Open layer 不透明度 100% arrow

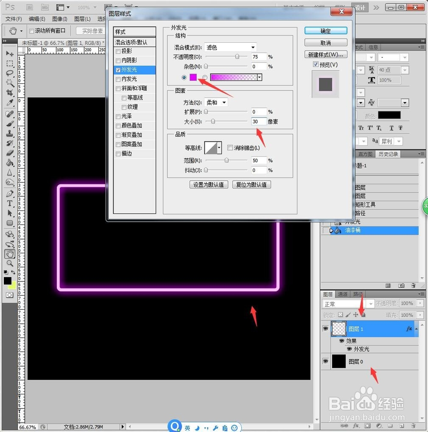click(x=420, y=303)
